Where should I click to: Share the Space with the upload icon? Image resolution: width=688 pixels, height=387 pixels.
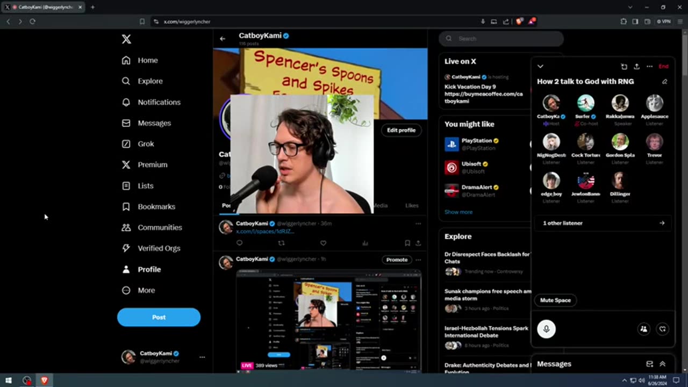(637, 66)
